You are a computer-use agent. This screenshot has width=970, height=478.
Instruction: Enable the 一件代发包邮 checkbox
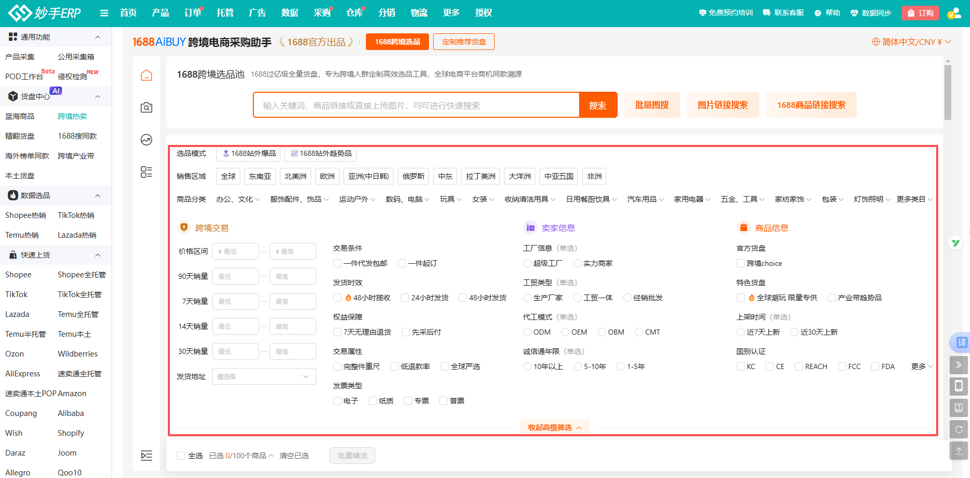coord(337,263)
